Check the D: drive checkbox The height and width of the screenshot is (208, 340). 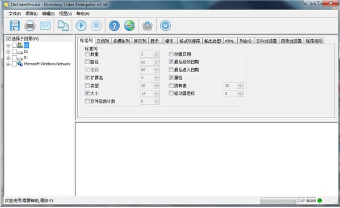tap(14, 52)
